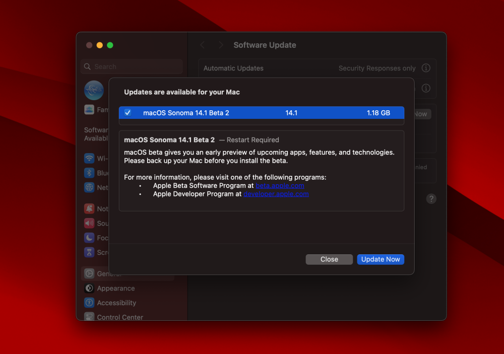This screenshot has height=354, width=504.
Task: Click the Appearance icon in sidebar
Action: [89, 288]
